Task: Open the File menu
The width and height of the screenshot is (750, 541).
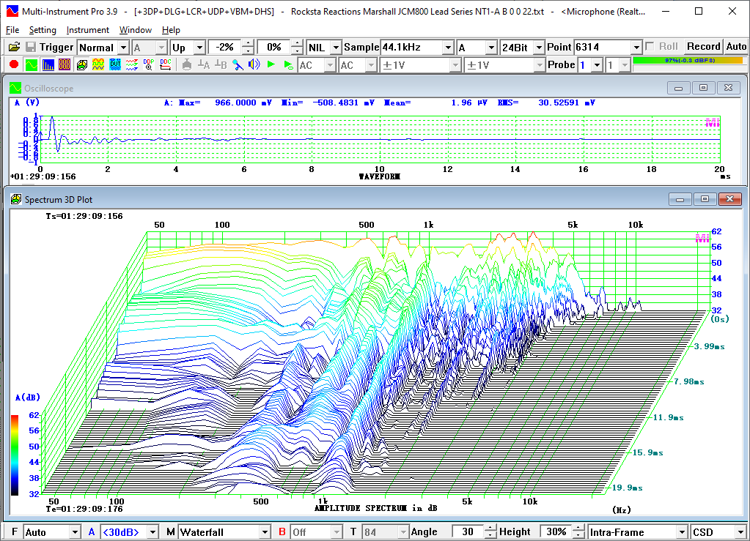Action: (12, 30)
